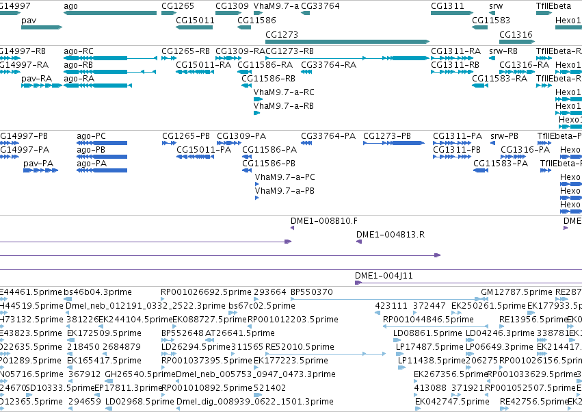
Task: Select transcript ago-RB
Action: click(78, 65)
